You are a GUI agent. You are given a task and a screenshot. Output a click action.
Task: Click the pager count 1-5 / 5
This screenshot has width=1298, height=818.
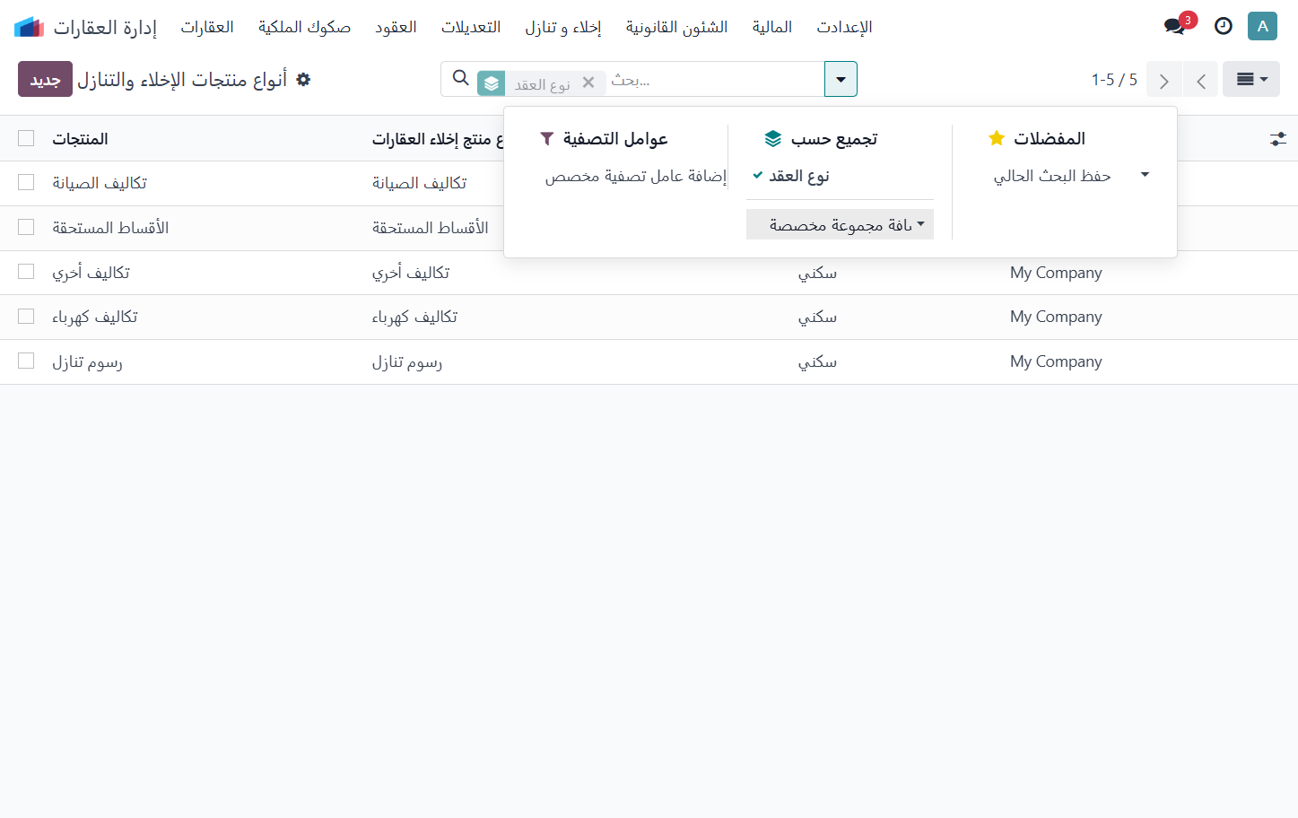(1114, 79)
